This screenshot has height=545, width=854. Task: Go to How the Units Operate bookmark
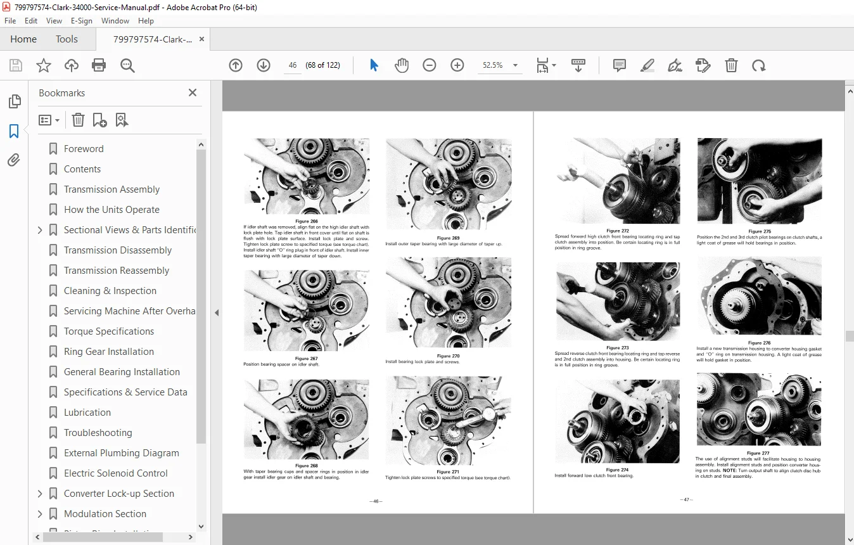pyautogui.click(x=112, y=210)
